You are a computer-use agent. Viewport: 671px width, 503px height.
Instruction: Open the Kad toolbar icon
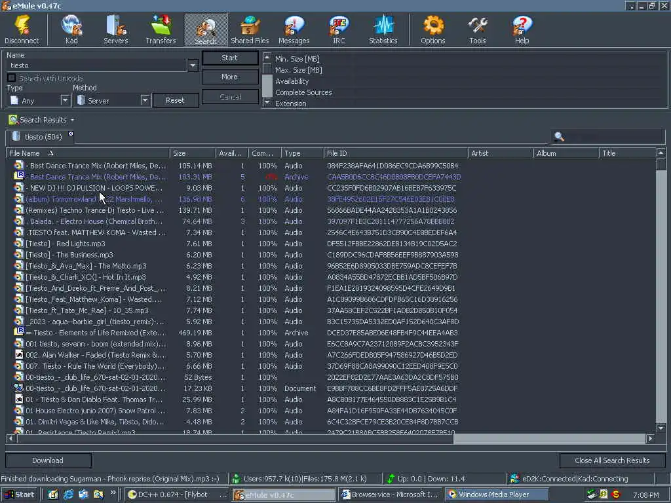point(71,29)
